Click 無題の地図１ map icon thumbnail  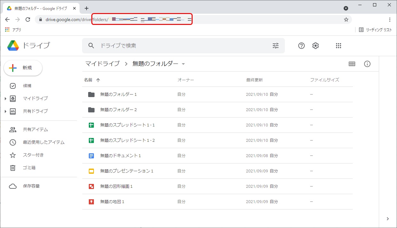tap(91, 201)
